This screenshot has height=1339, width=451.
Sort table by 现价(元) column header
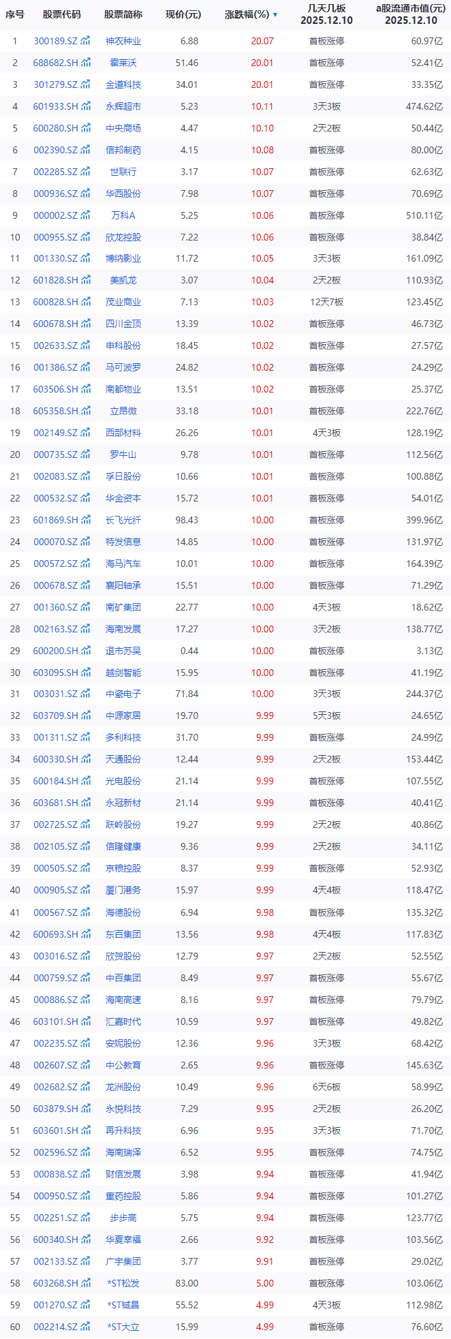click(x=183, y=14)
